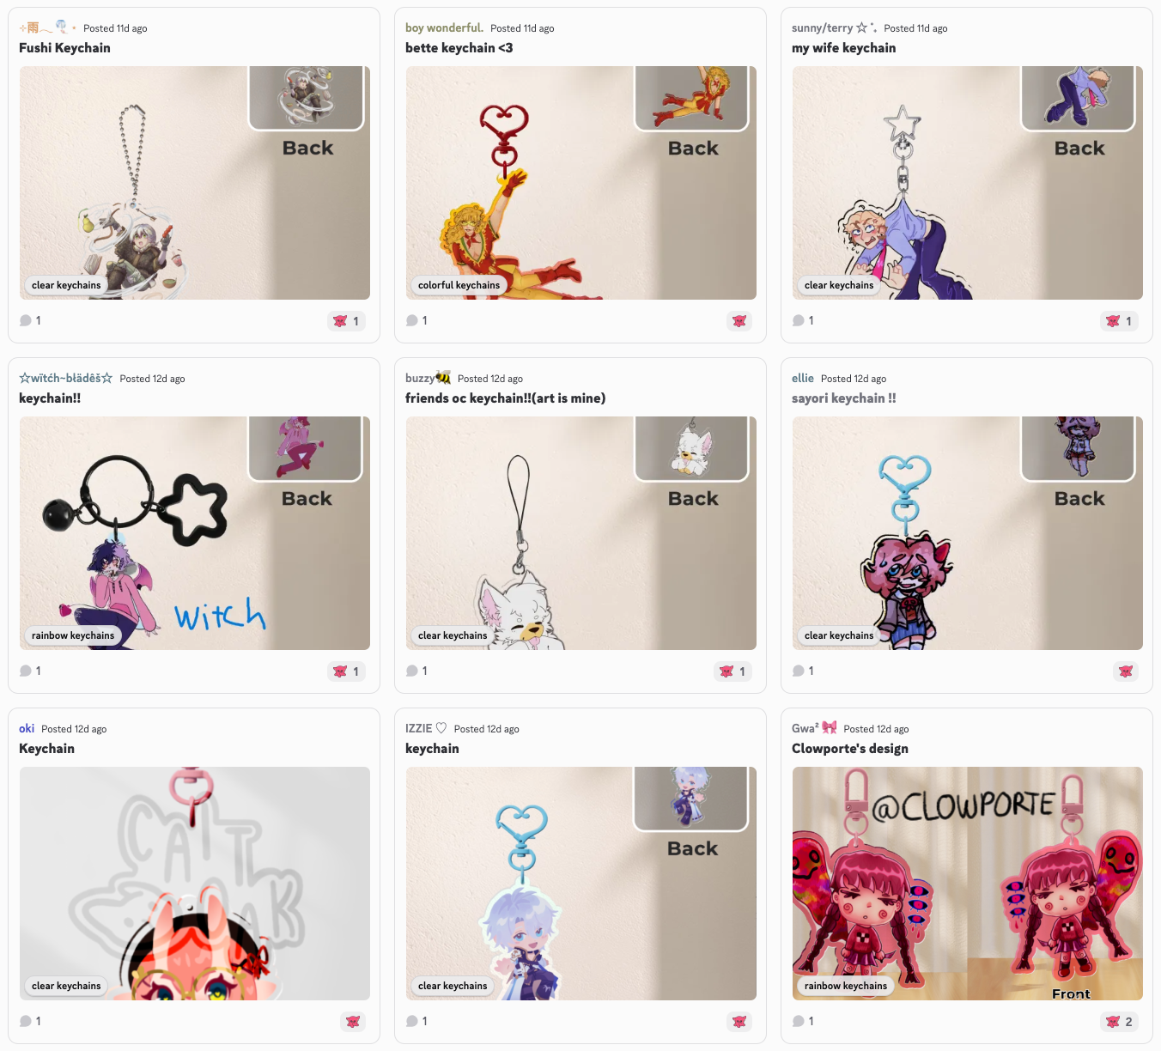Open post title friends oc keychain!!(art is mine)
The image size is (1161, 1051).
pyautogui.click(x=506, y=398)
